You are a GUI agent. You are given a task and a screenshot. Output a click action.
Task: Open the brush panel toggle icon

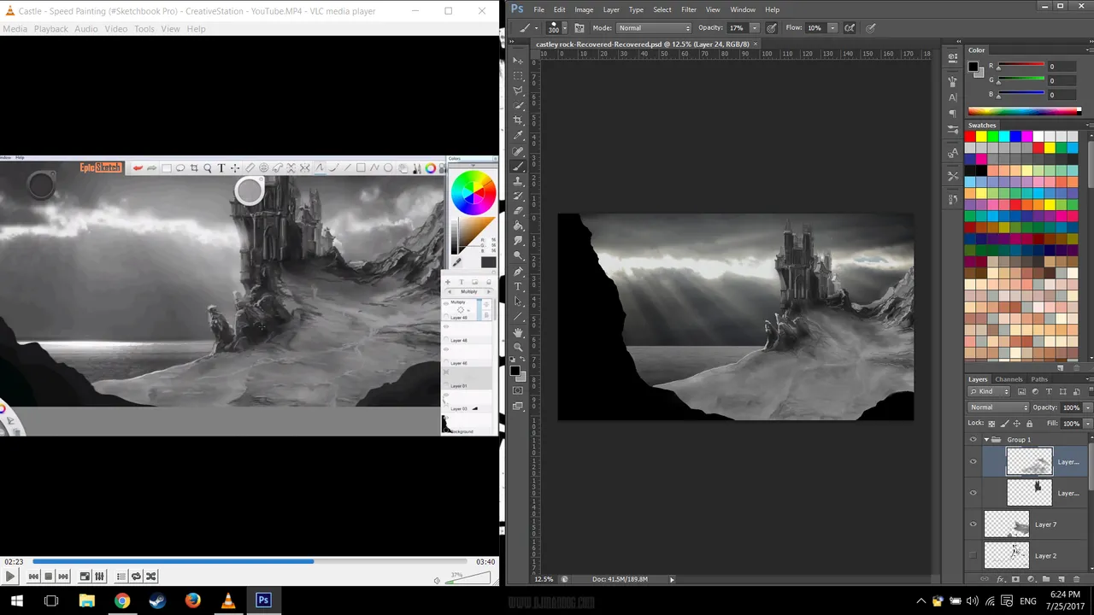[x=579, y=27]
